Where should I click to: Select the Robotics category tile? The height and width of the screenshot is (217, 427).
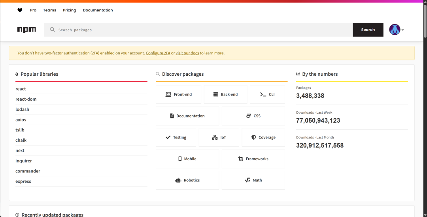tap(187, 180)
